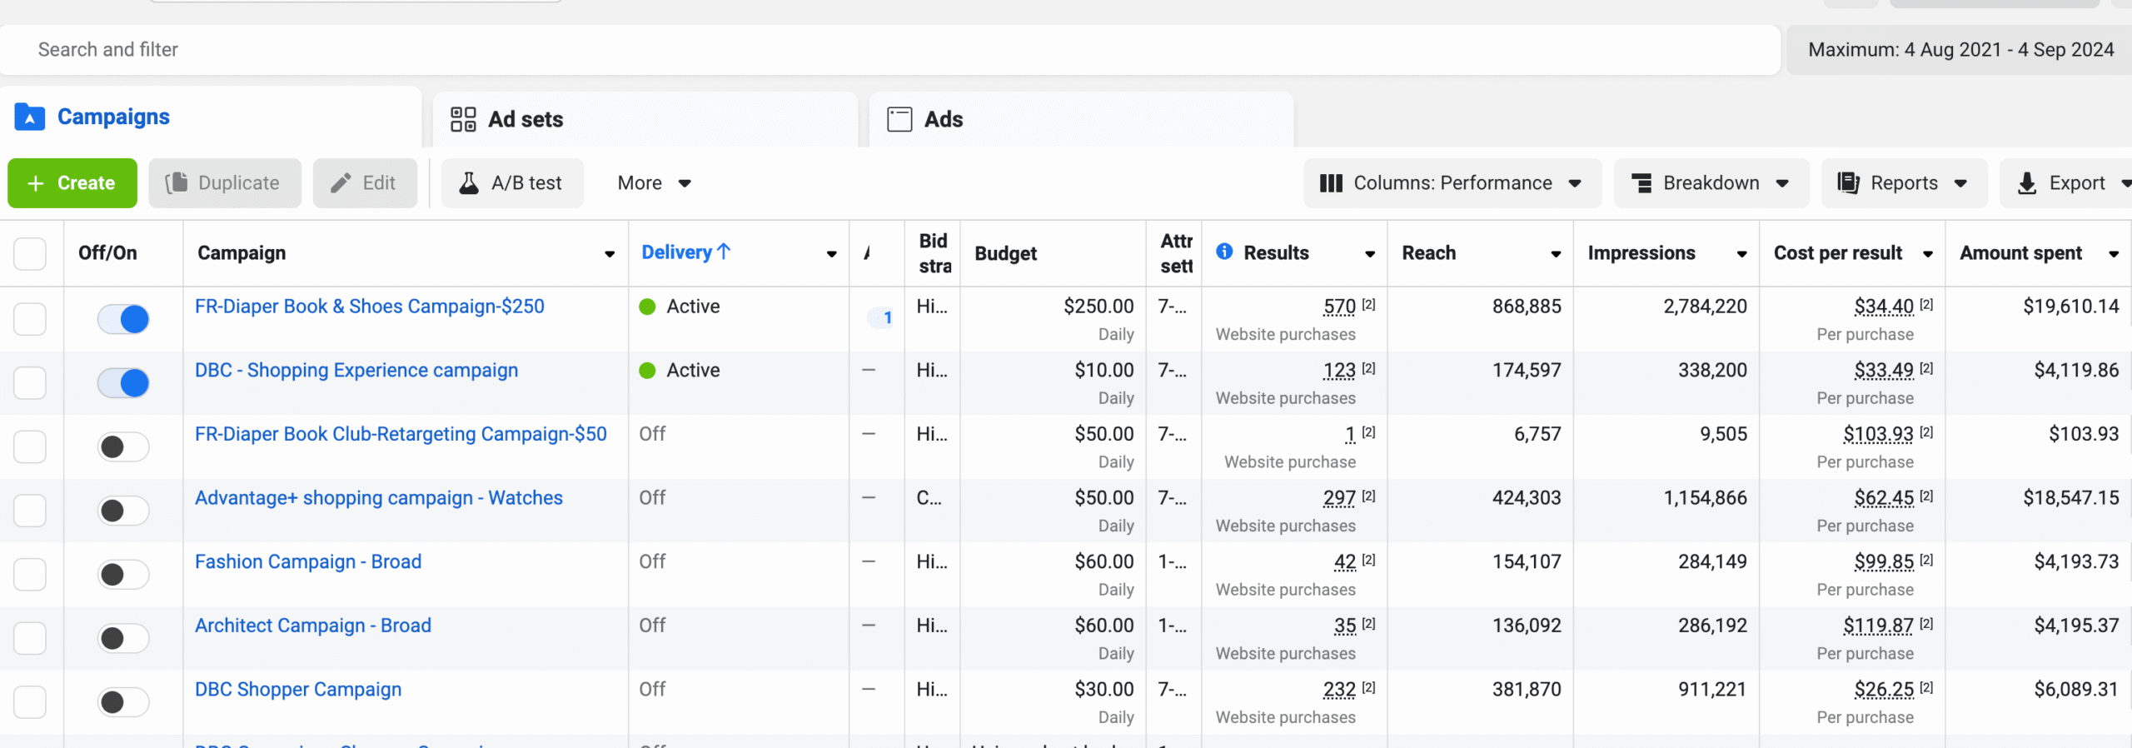Click the Breakdown list icon

(1641, 183)
